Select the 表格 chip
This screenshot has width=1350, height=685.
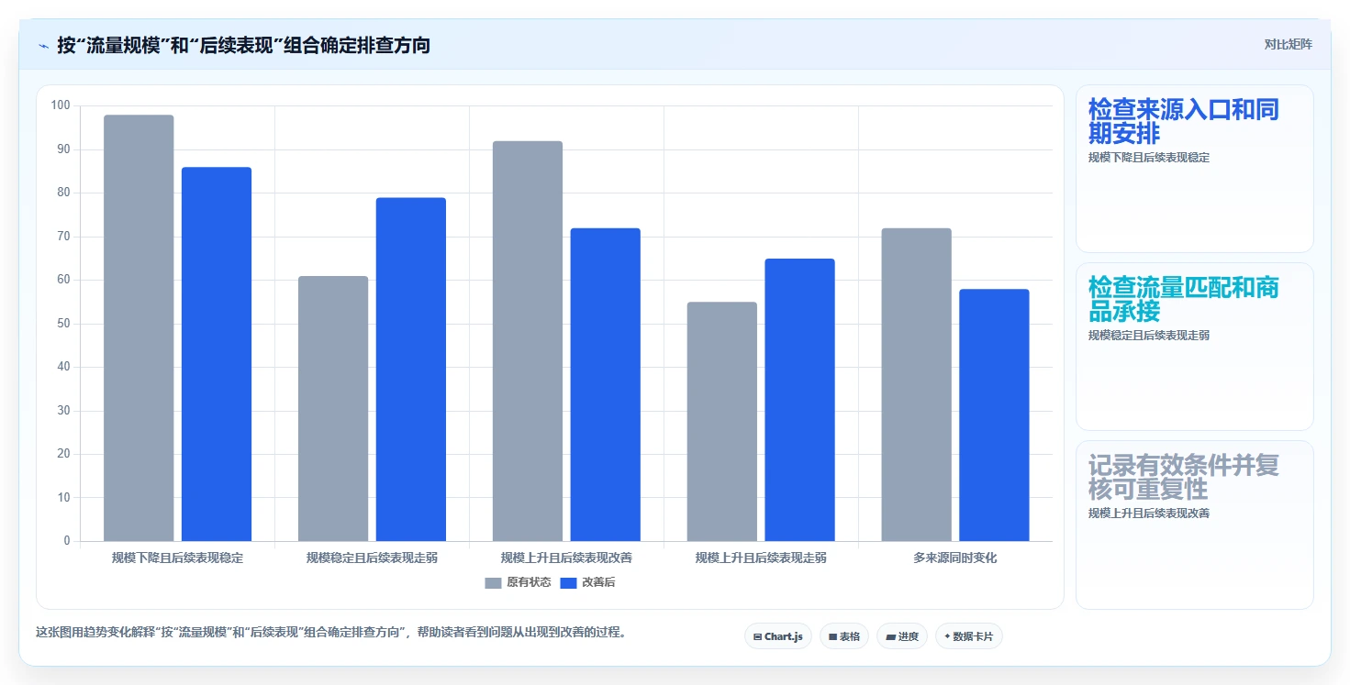tap(844, 636)
